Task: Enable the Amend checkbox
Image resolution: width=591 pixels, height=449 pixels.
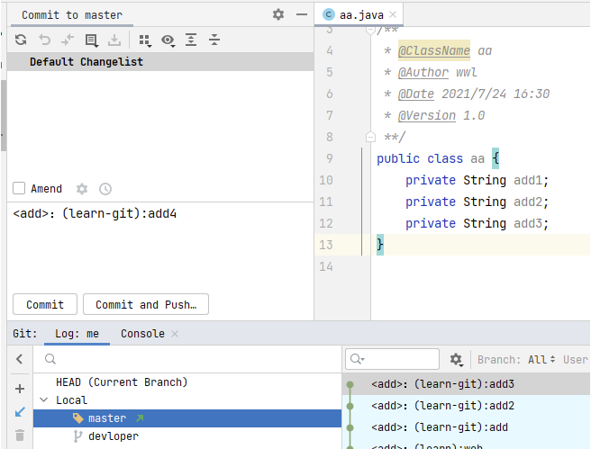Action: (x=19, y=189)
